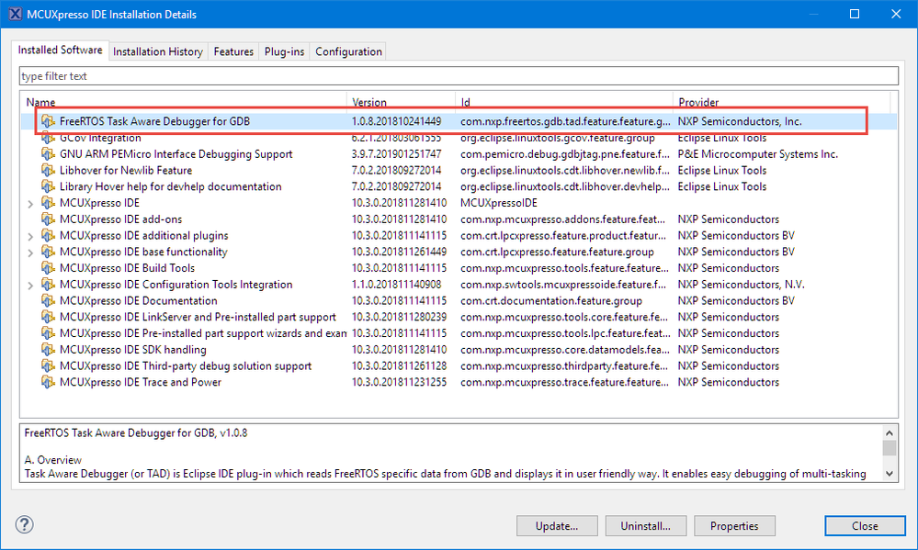Select Libhover for Newlib Feature row
Image resolution: width=918 pixels, height=550 pixels.
[x=459, y=170]
